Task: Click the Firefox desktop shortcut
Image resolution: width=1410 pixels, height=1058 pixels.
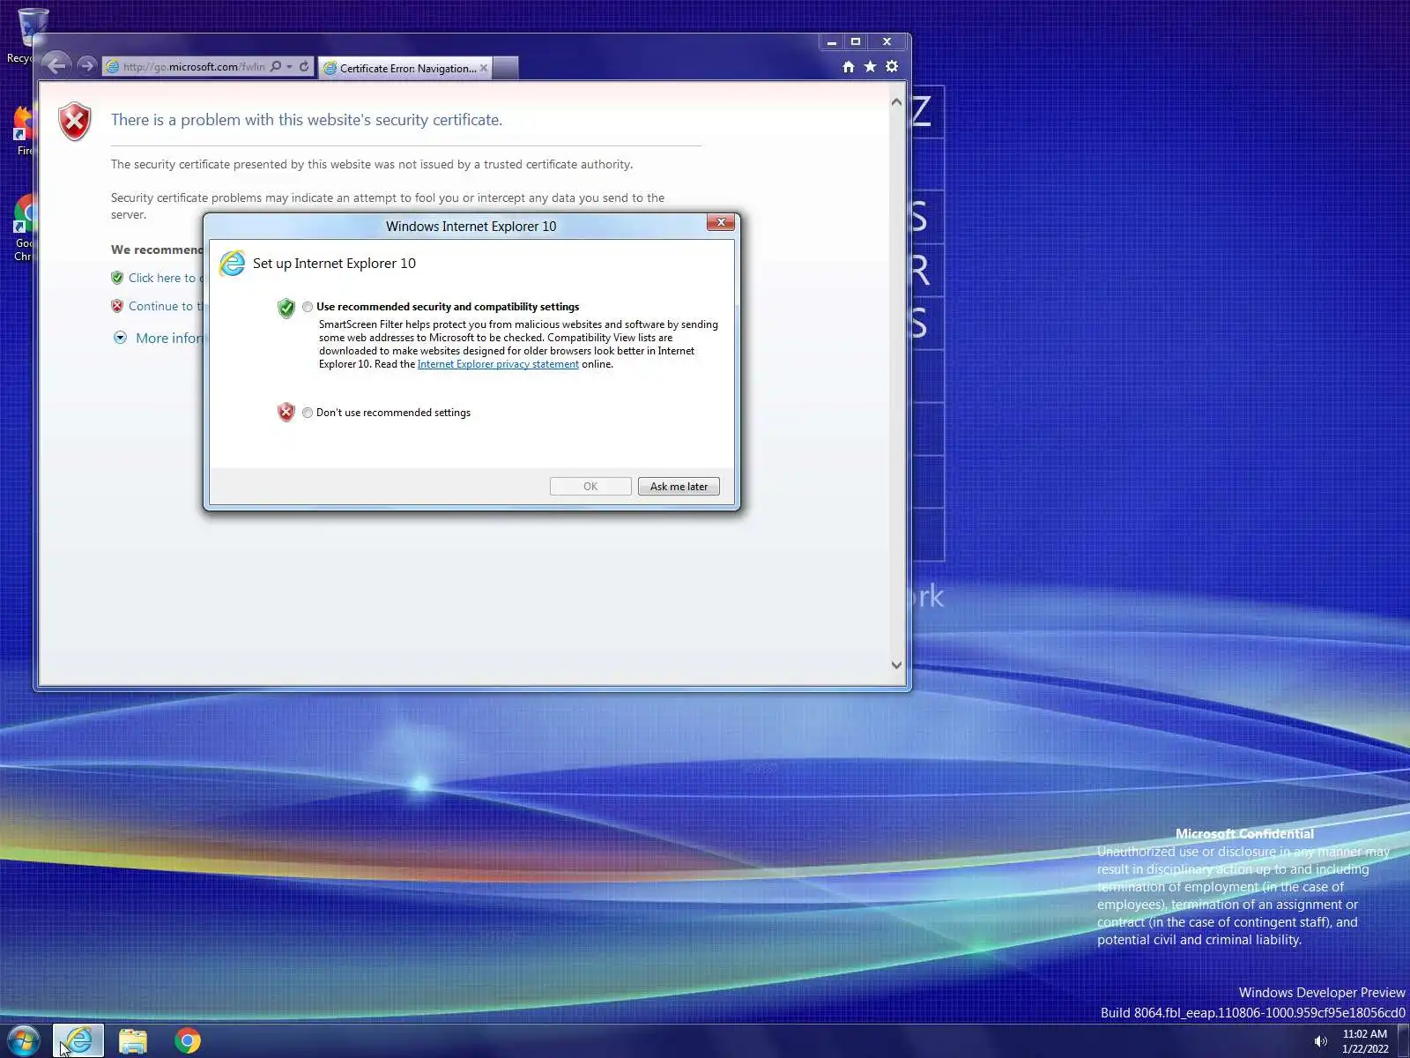Action: pyautogui.click(x=24, y=129)
